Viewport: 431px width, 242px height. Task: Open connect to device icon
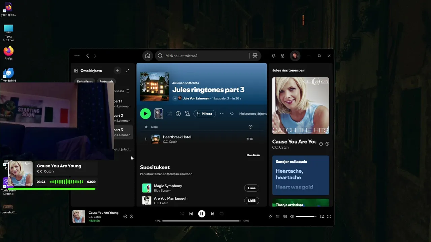pyautogui.click(x=285, y=216)
